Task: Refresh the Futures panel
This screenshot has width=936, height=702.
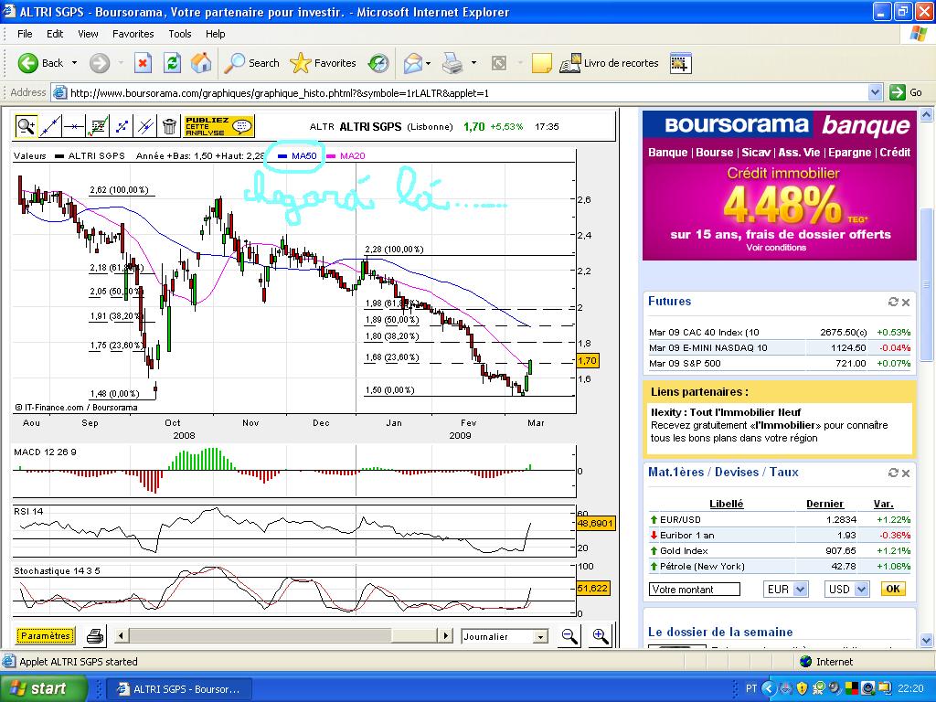Action: 893,302
